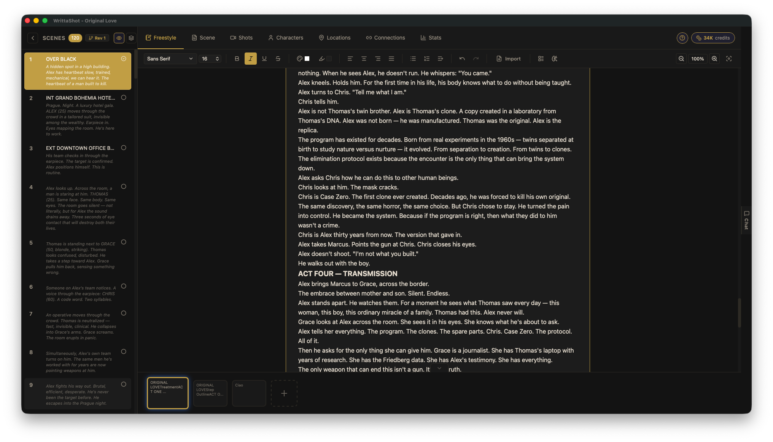Open the text color swatch picker

coord(303,59)
